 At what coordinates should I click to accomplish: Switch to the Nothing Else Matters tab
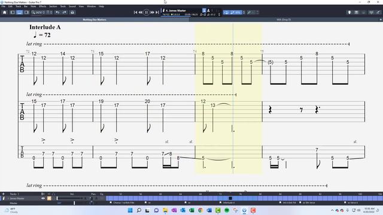coord(95,20)
